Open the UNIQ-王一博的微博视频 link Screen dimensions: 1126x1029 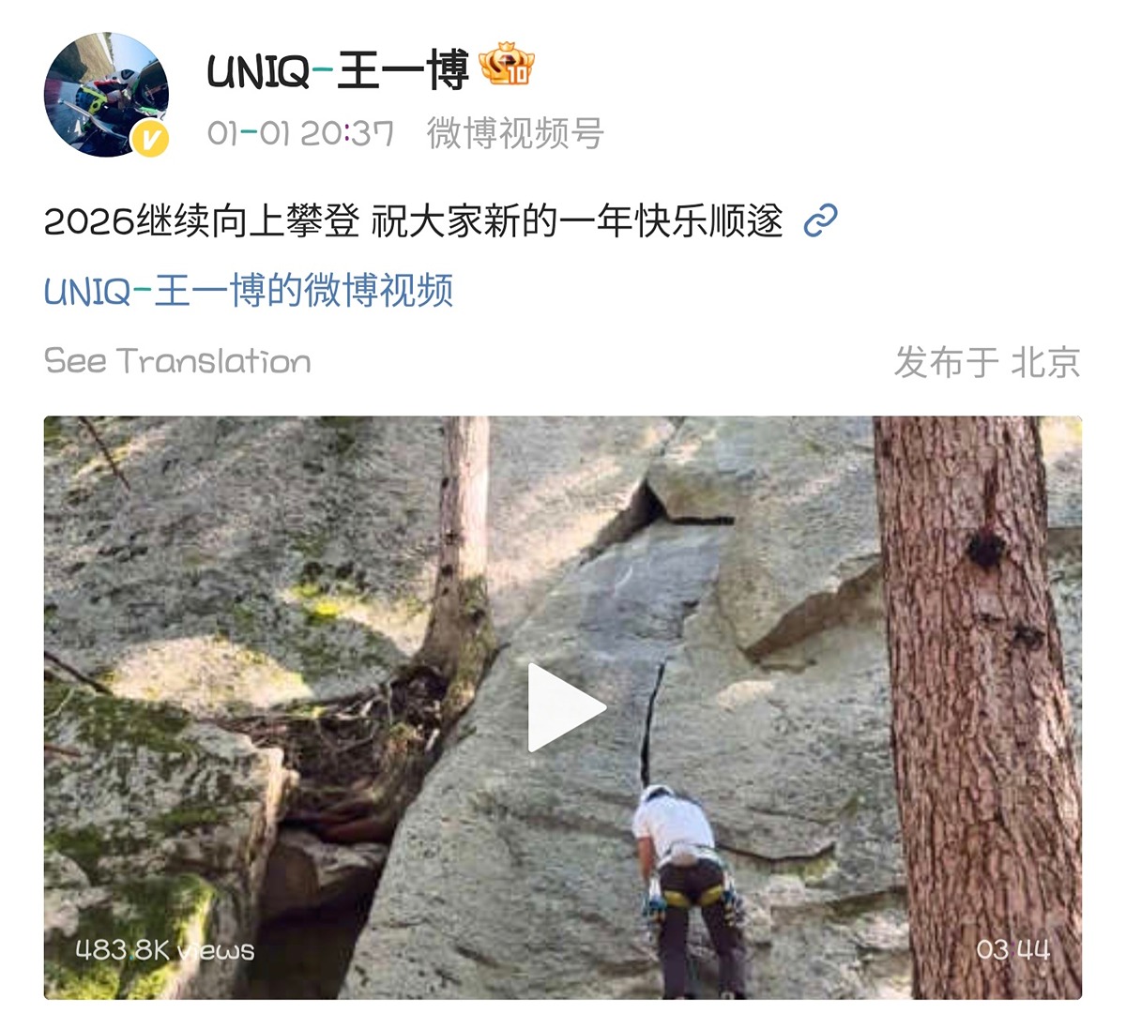249,291
